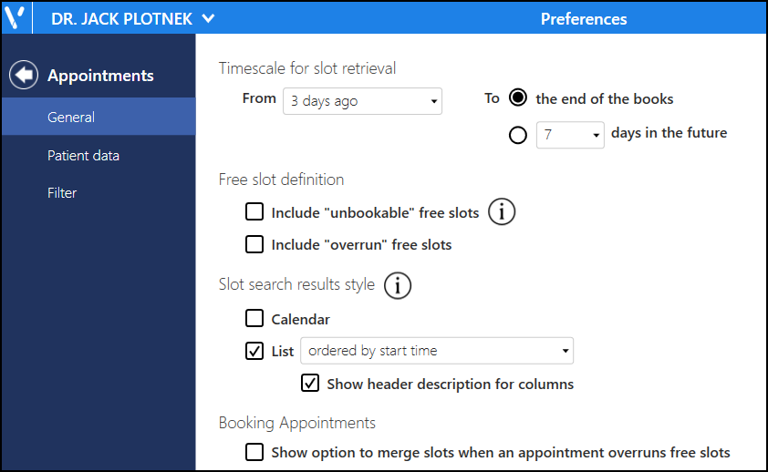The width and height of the screenshot is (768, 472).
Task: Enable Include "overrun" free slots checkbox
Action: tap(254, 244)
